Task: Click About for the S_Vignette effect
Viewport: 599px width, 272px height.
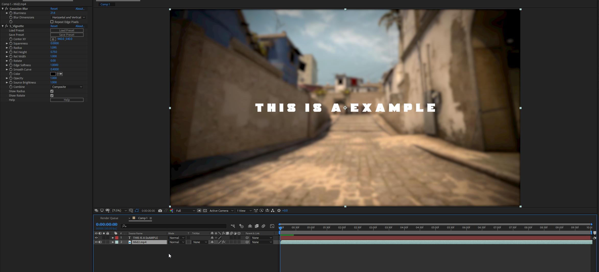Action: click(x=80, y=26)
